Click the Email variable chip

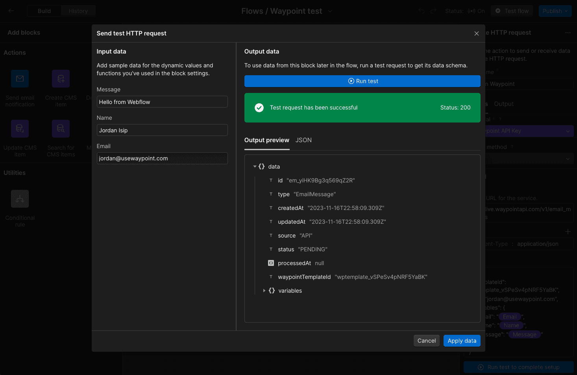(510, 317)
